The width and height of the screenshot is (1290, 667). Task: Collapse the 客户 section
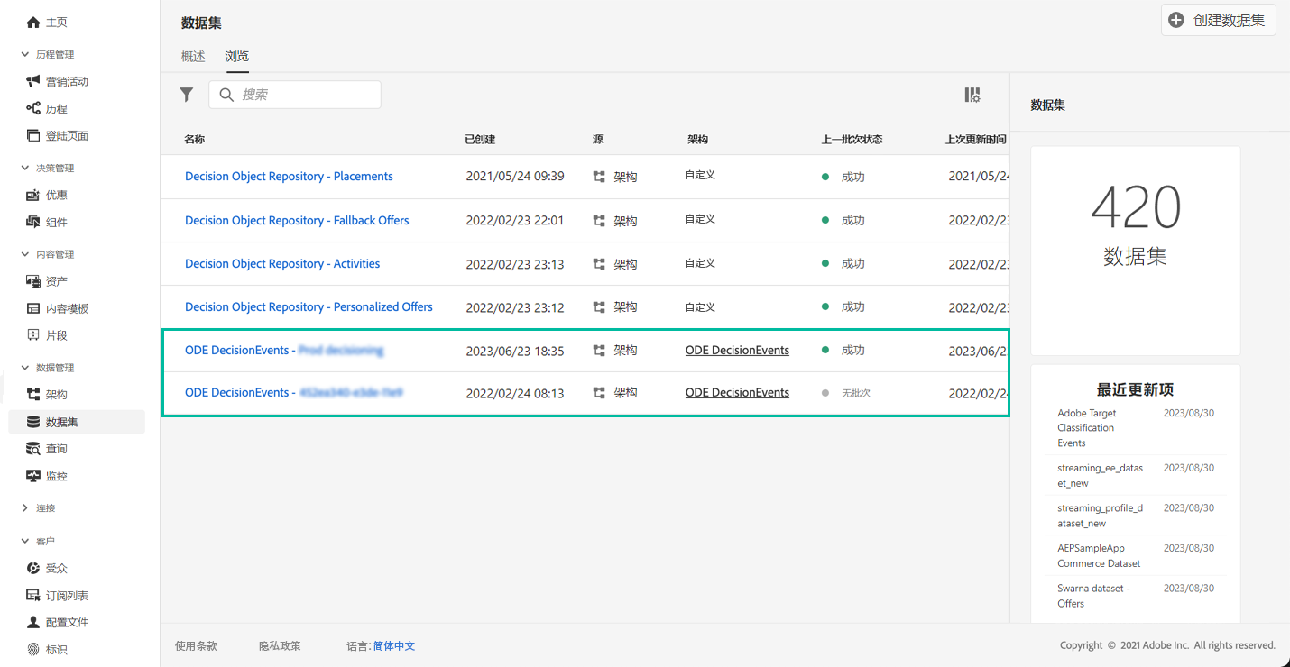point(25,541)
